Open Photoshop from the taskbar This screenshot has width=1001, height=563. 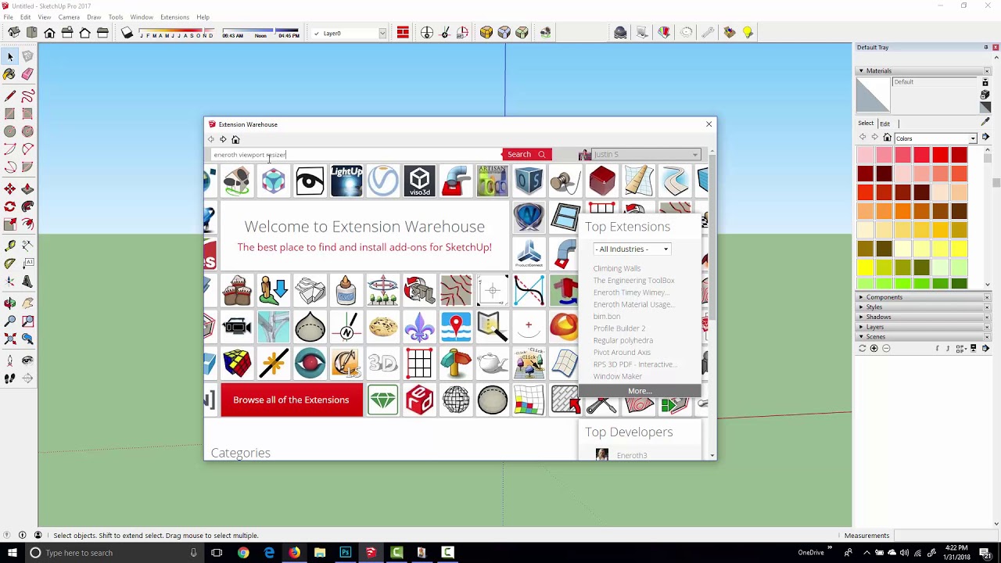tap(345, 553)
